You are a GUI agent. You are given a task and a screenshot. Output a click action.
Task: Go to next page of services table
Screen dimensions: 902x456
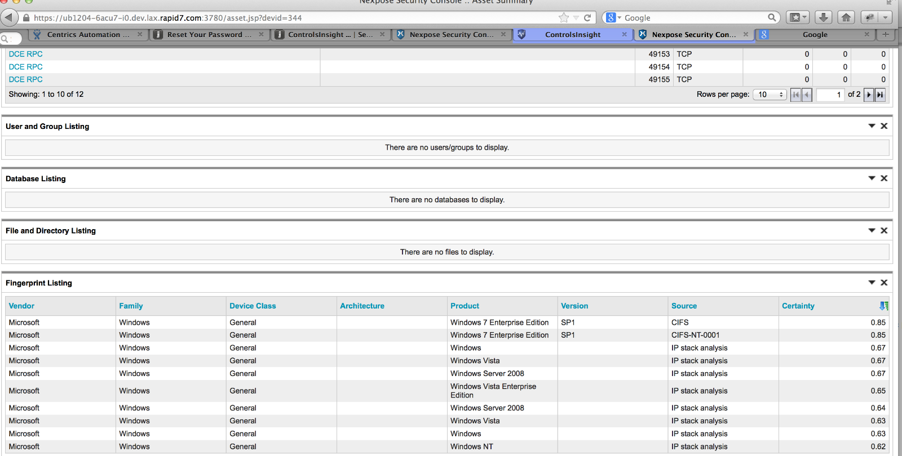tap(869, 95)
